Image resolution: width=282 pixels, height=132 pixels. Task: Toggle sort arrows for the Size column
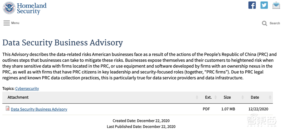click(x=243, y=98)
